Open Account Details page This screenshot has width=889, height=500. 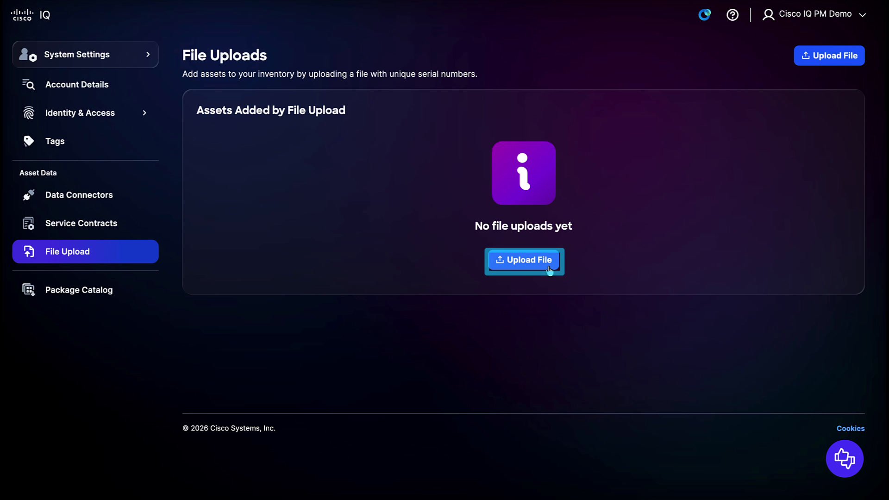click(x=85, y=84)
